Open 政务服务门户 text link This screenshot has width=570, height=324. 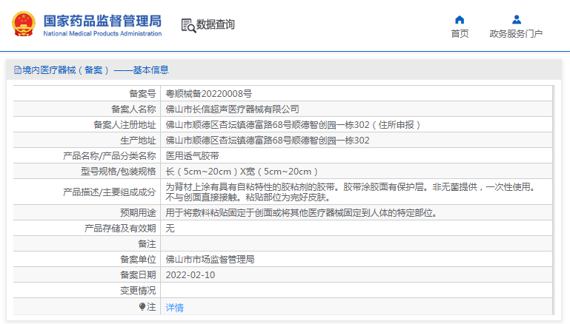point(516,34)
